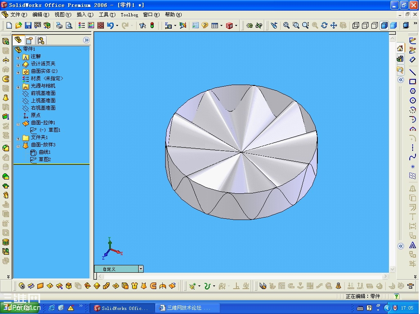Open the Design Library task pane icon
The width and height of the screenshot is (420, 314).
click(400, 58)
